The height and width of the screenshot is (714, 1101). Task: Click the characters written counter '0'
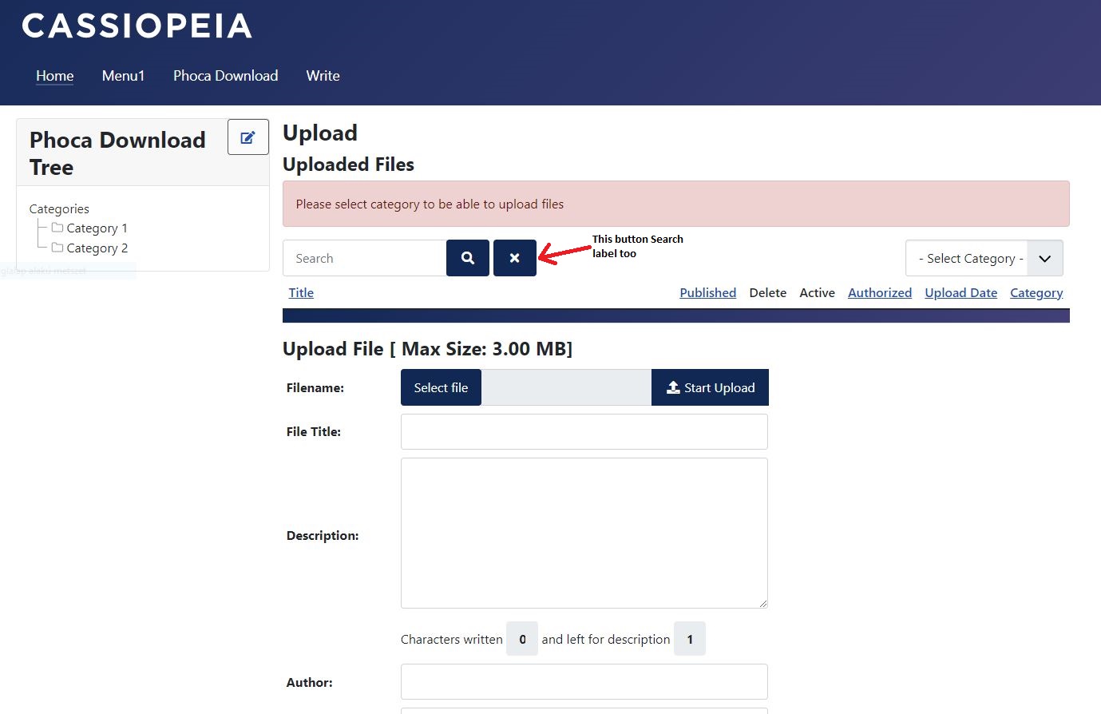coord(522,639)
